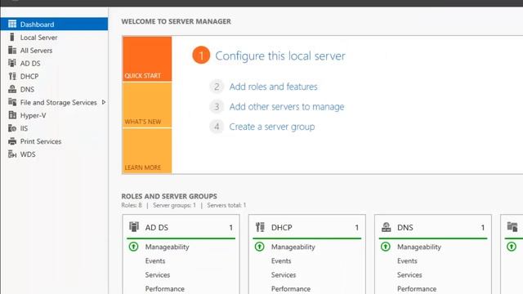Click File and Storage Services icon
The height and width of the screenshot is (294, 523).
coord(12,102)
